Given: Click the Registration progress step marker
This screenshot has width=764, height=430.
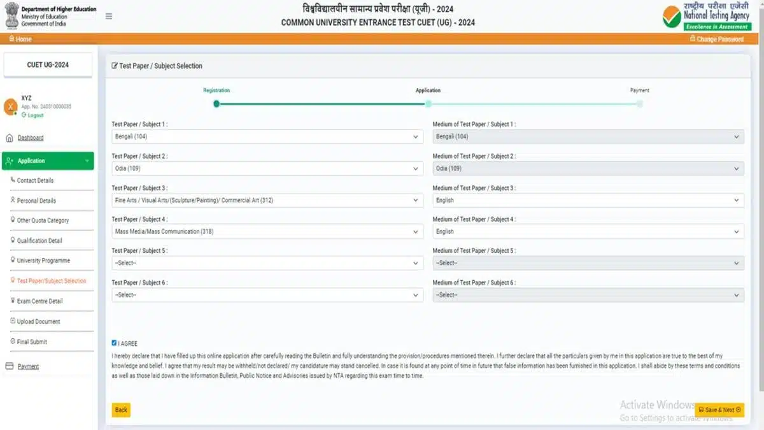Looking at the screenshot, I should 216,103.
